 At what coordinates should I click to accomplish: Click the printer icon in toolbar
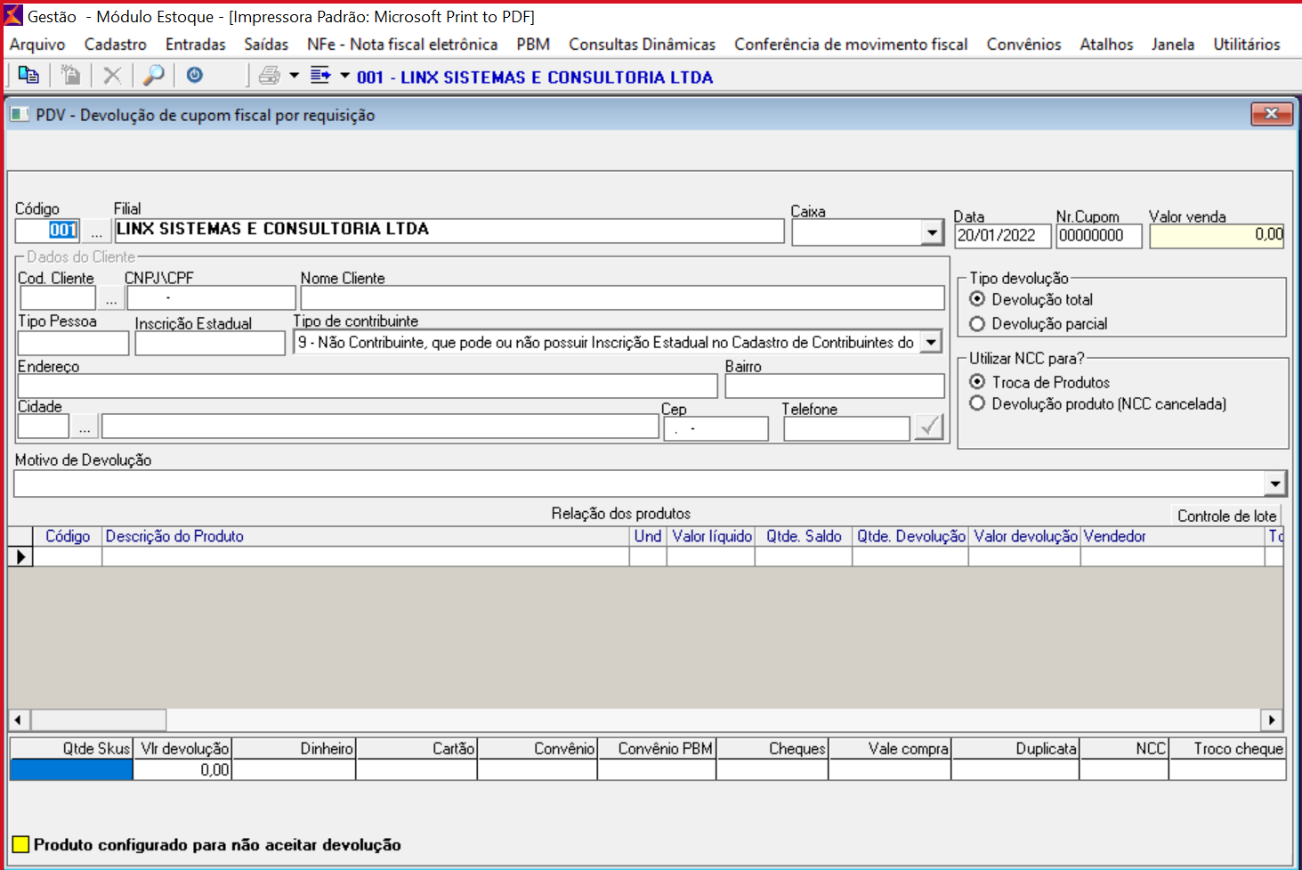[x=269, y=76]
